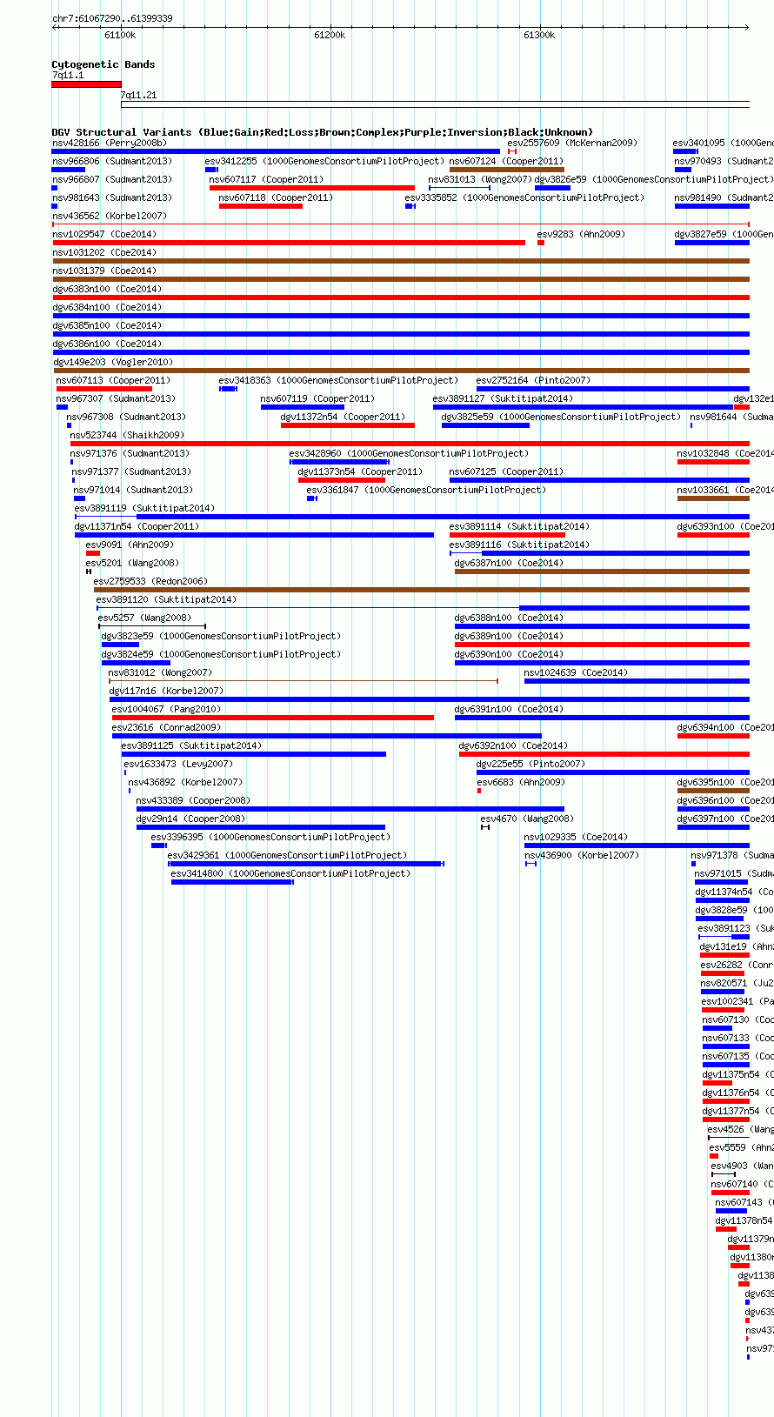The image size is (774, 1417).
Task: Open esv4670 (Wang2008) variant
Action: coord(527,819)
